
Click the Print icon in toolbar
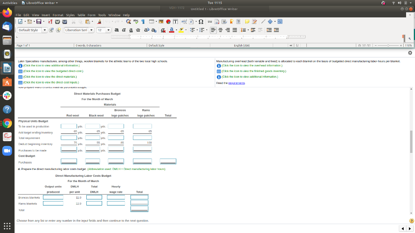pos(58,22)
